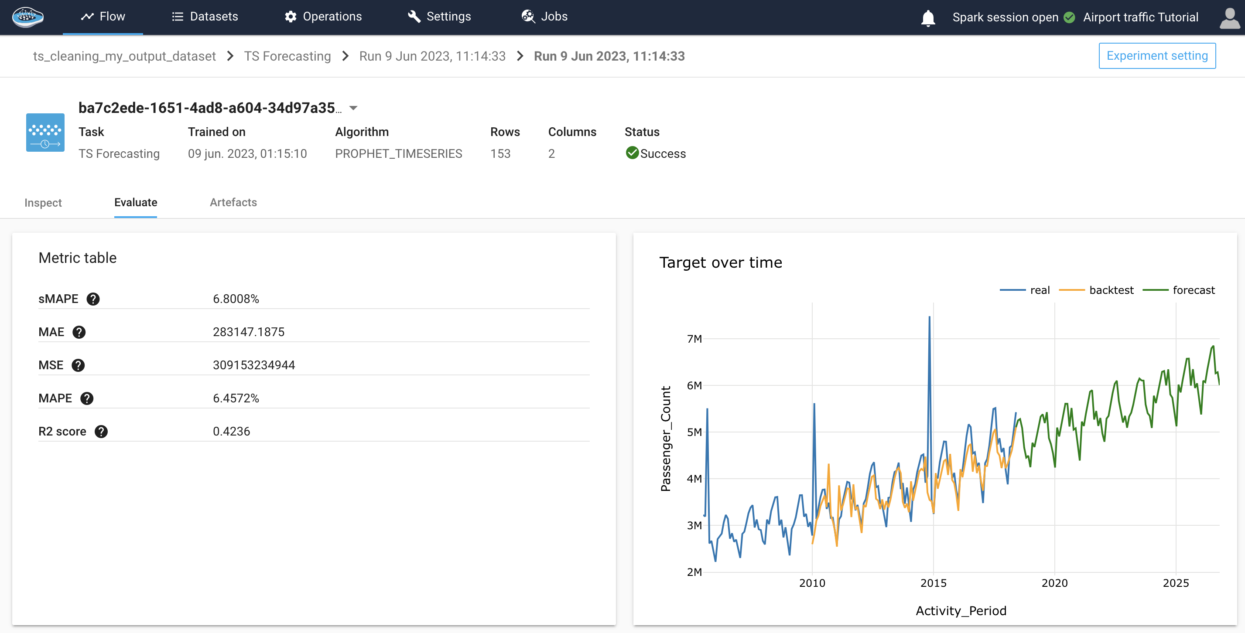
Task: Click the sMAPE help question mark
Action: click(93, 299)
